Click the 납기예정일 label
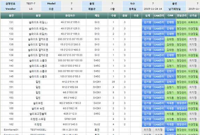200x135 pixels. pos(175,9)
